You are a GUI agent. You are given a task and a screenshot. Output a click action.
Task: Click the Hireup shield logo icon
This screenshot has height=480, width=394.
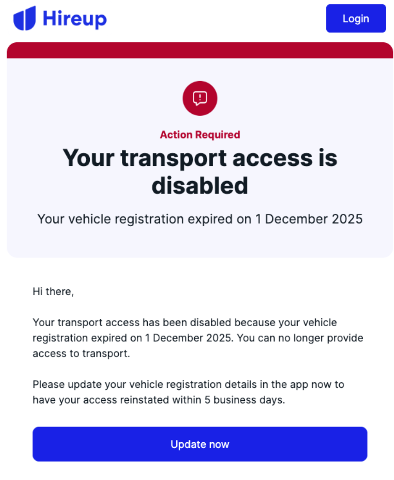[x=24, y=18]
